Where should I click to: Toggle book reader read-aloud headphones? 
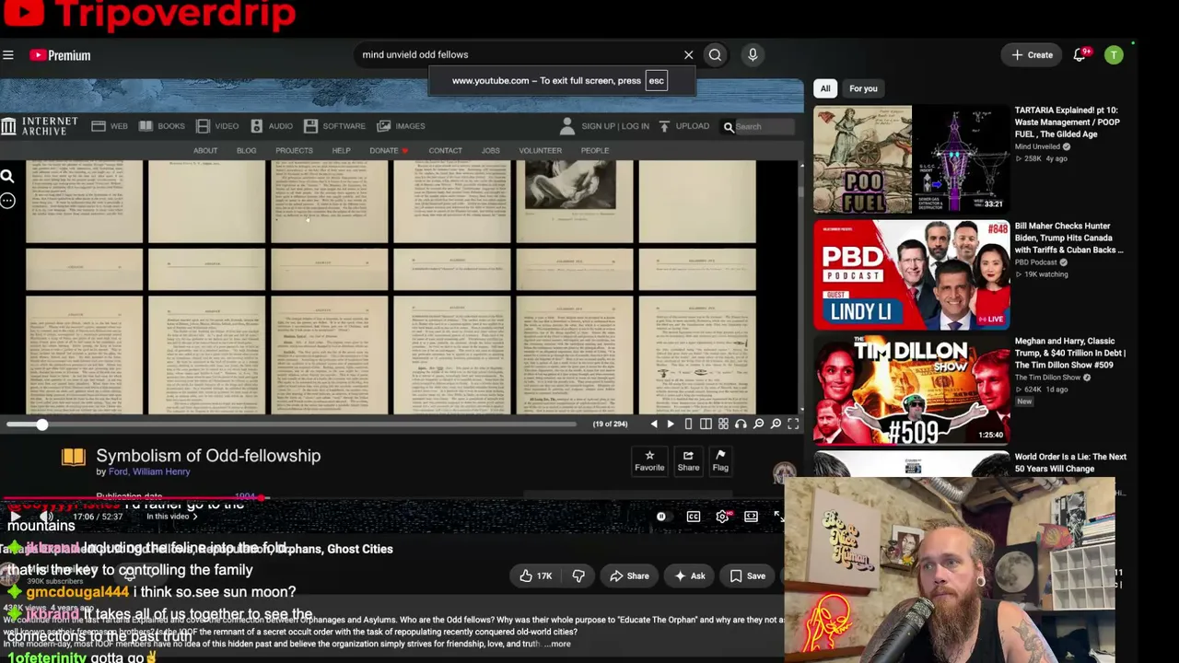point(741,424)
